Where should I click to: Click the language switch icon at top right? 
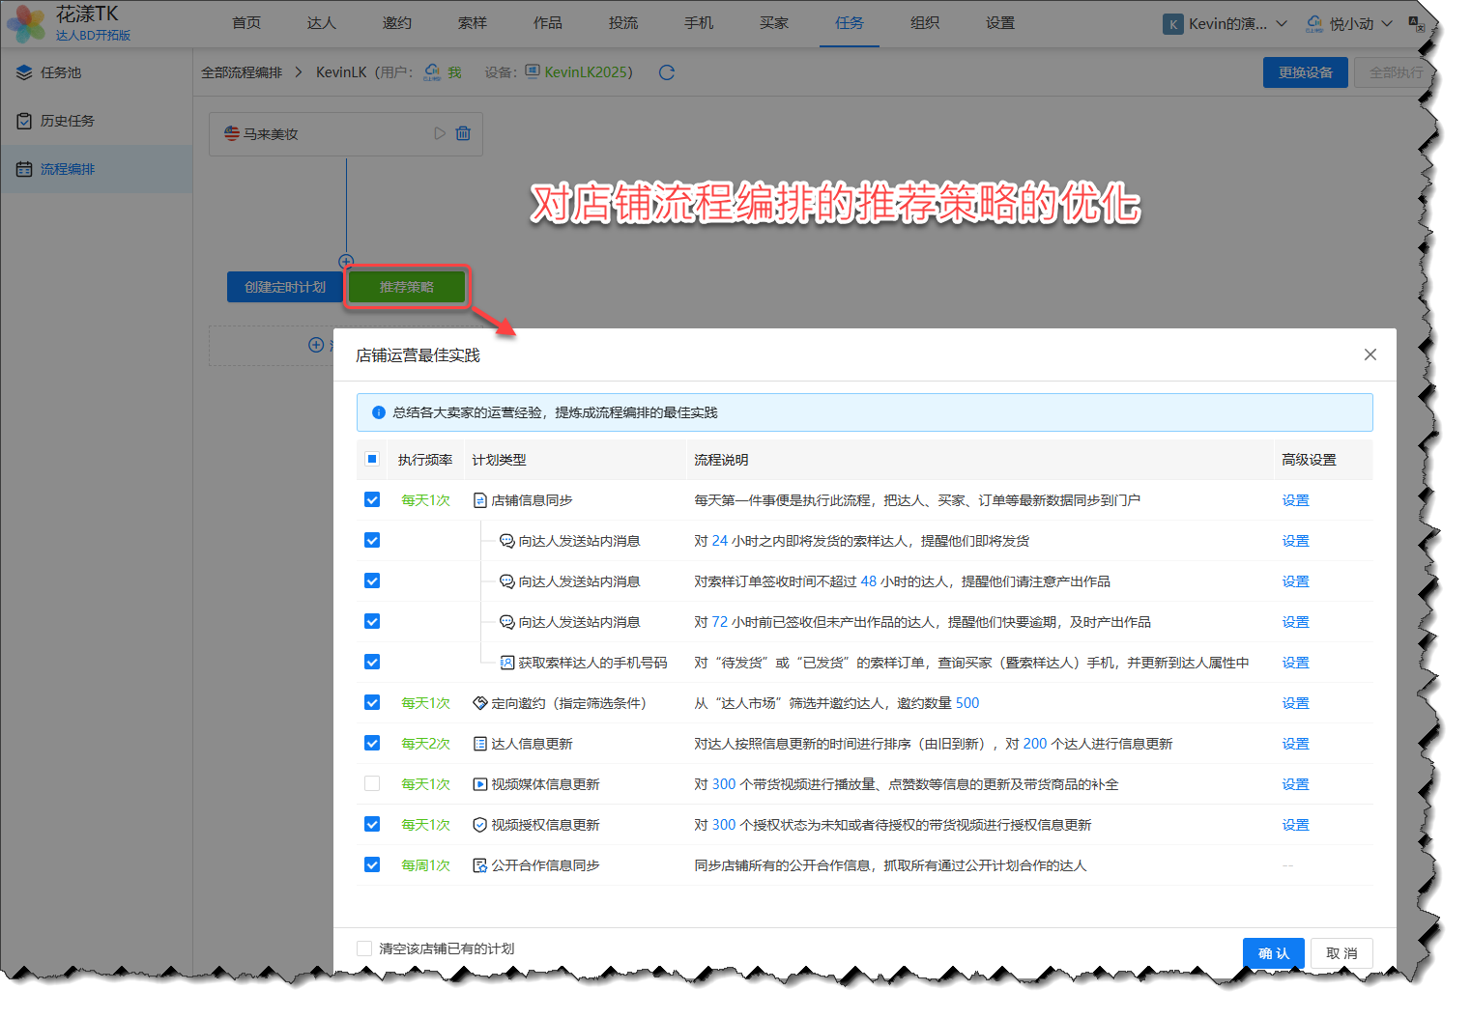[x=1417, y=23]
